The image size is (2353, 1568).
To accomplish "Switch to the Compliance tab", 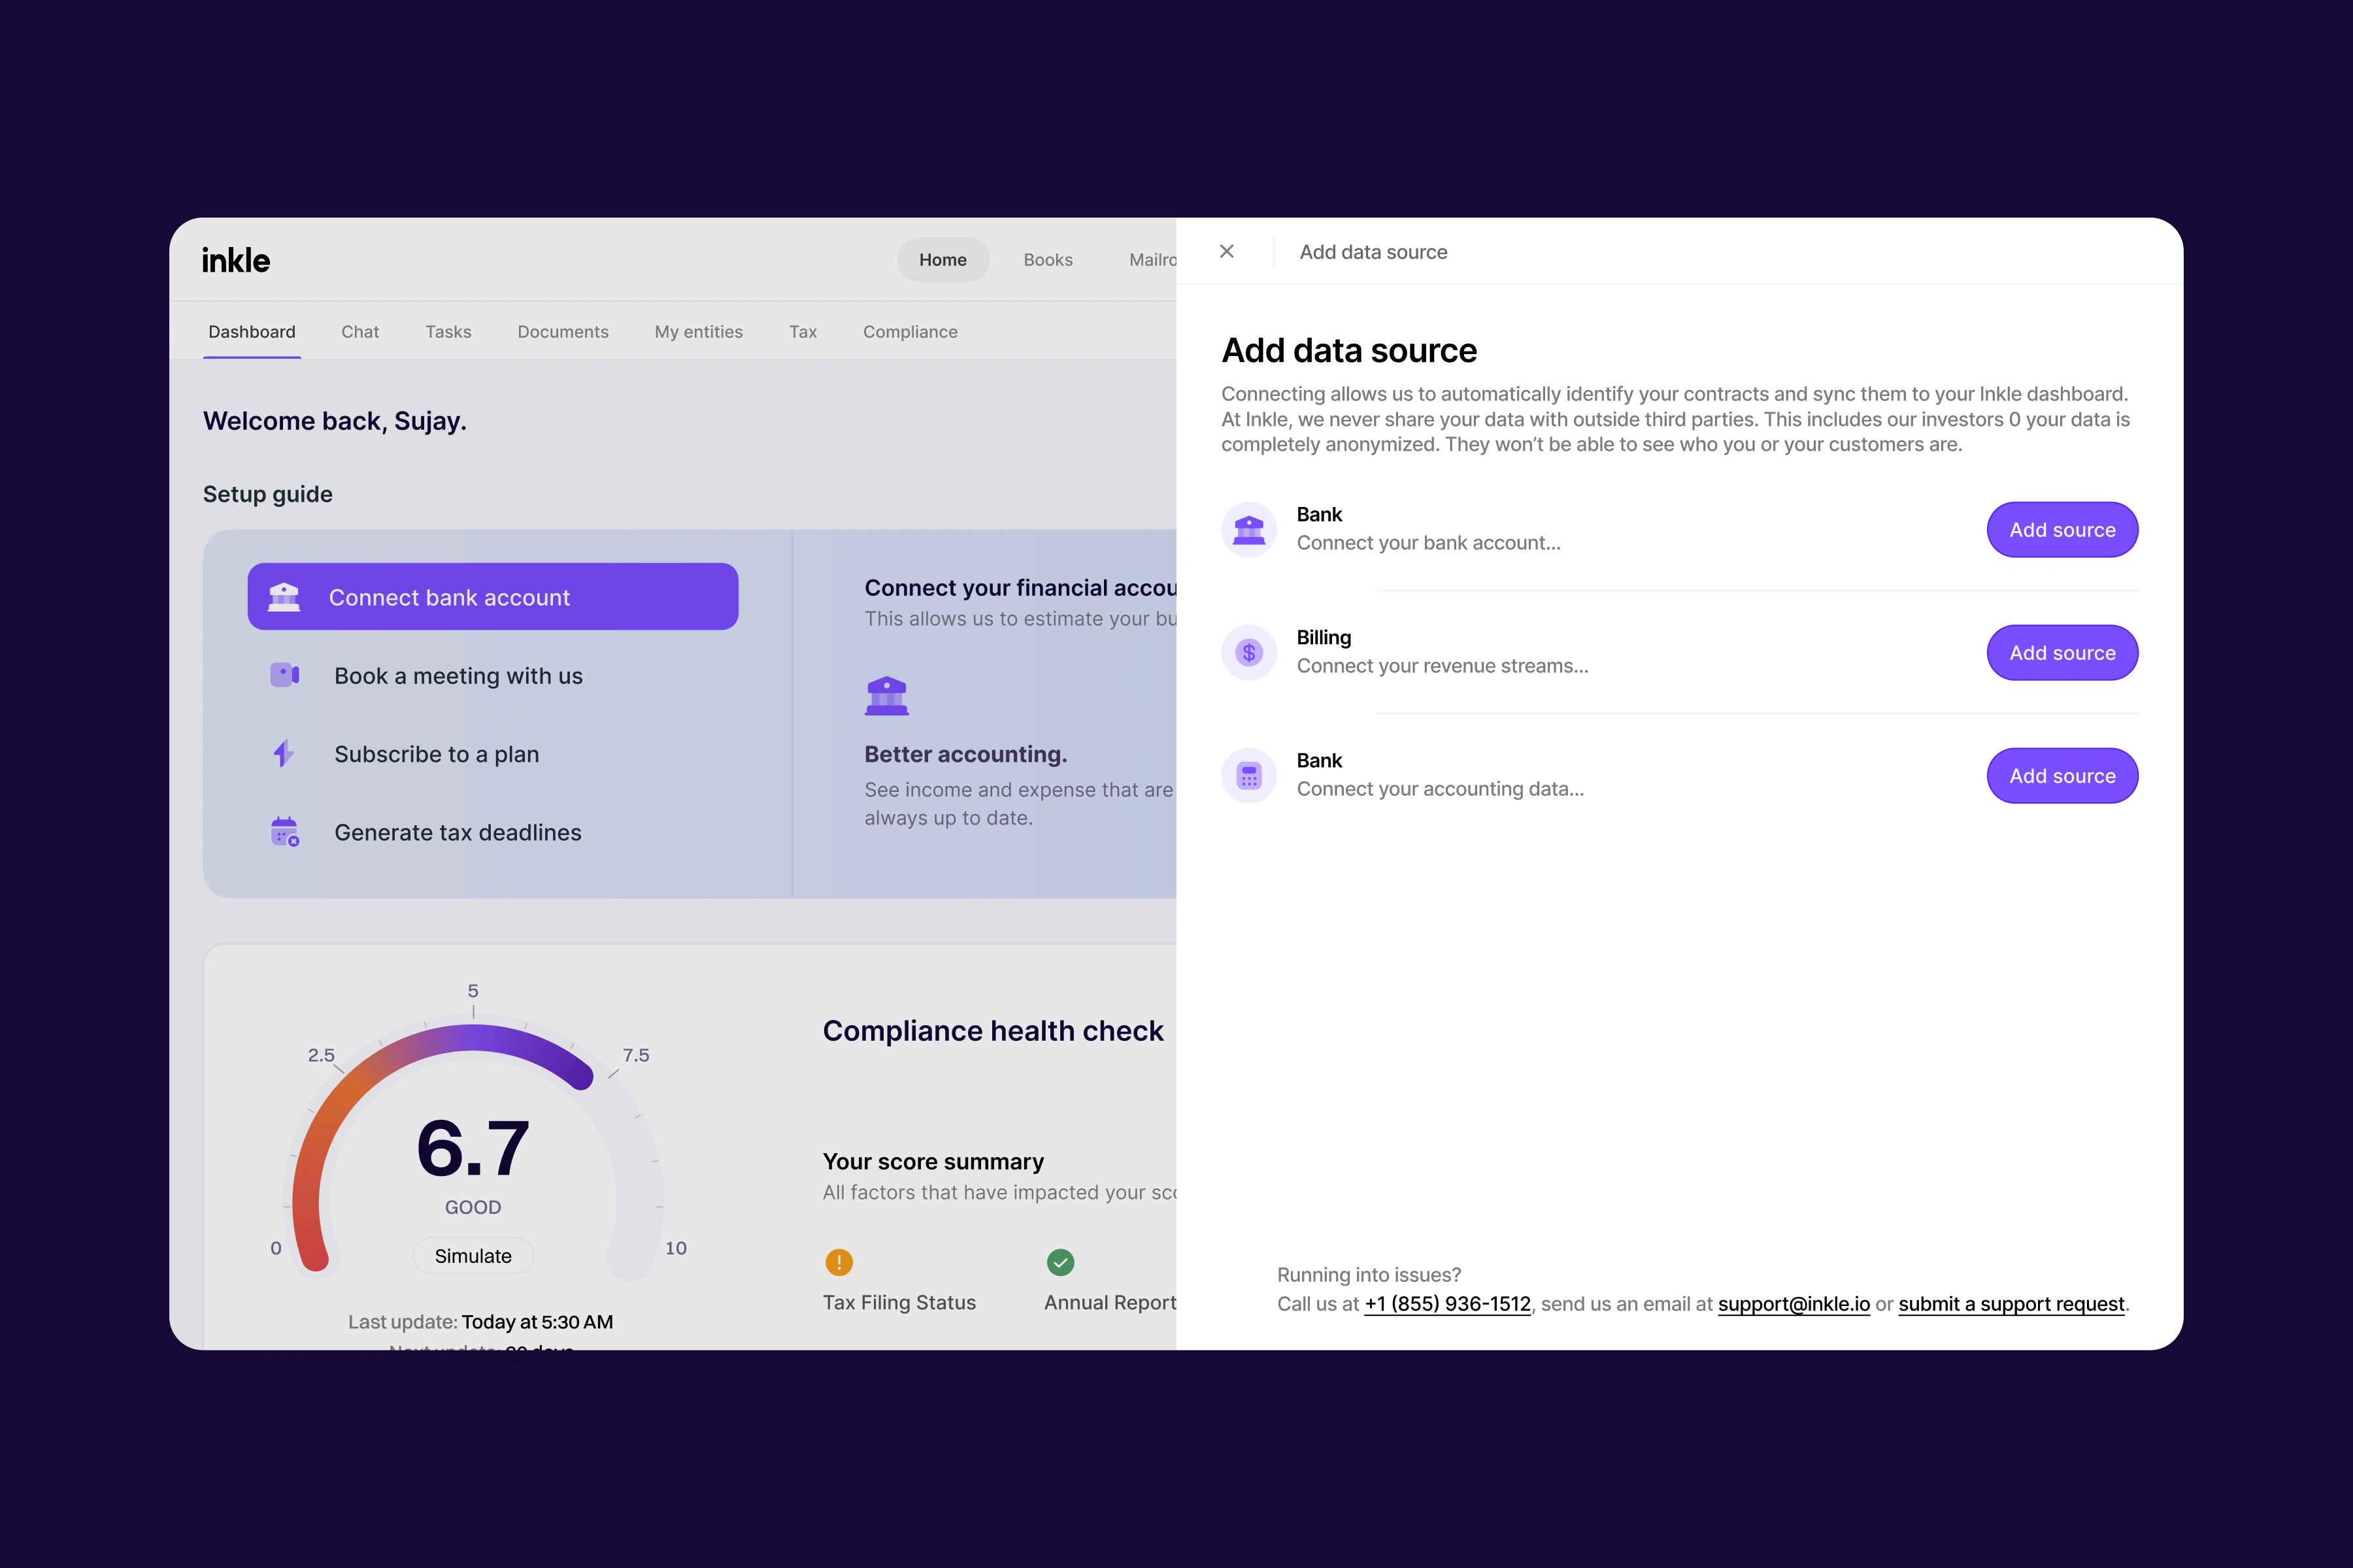I will click(x=909, y=332).
